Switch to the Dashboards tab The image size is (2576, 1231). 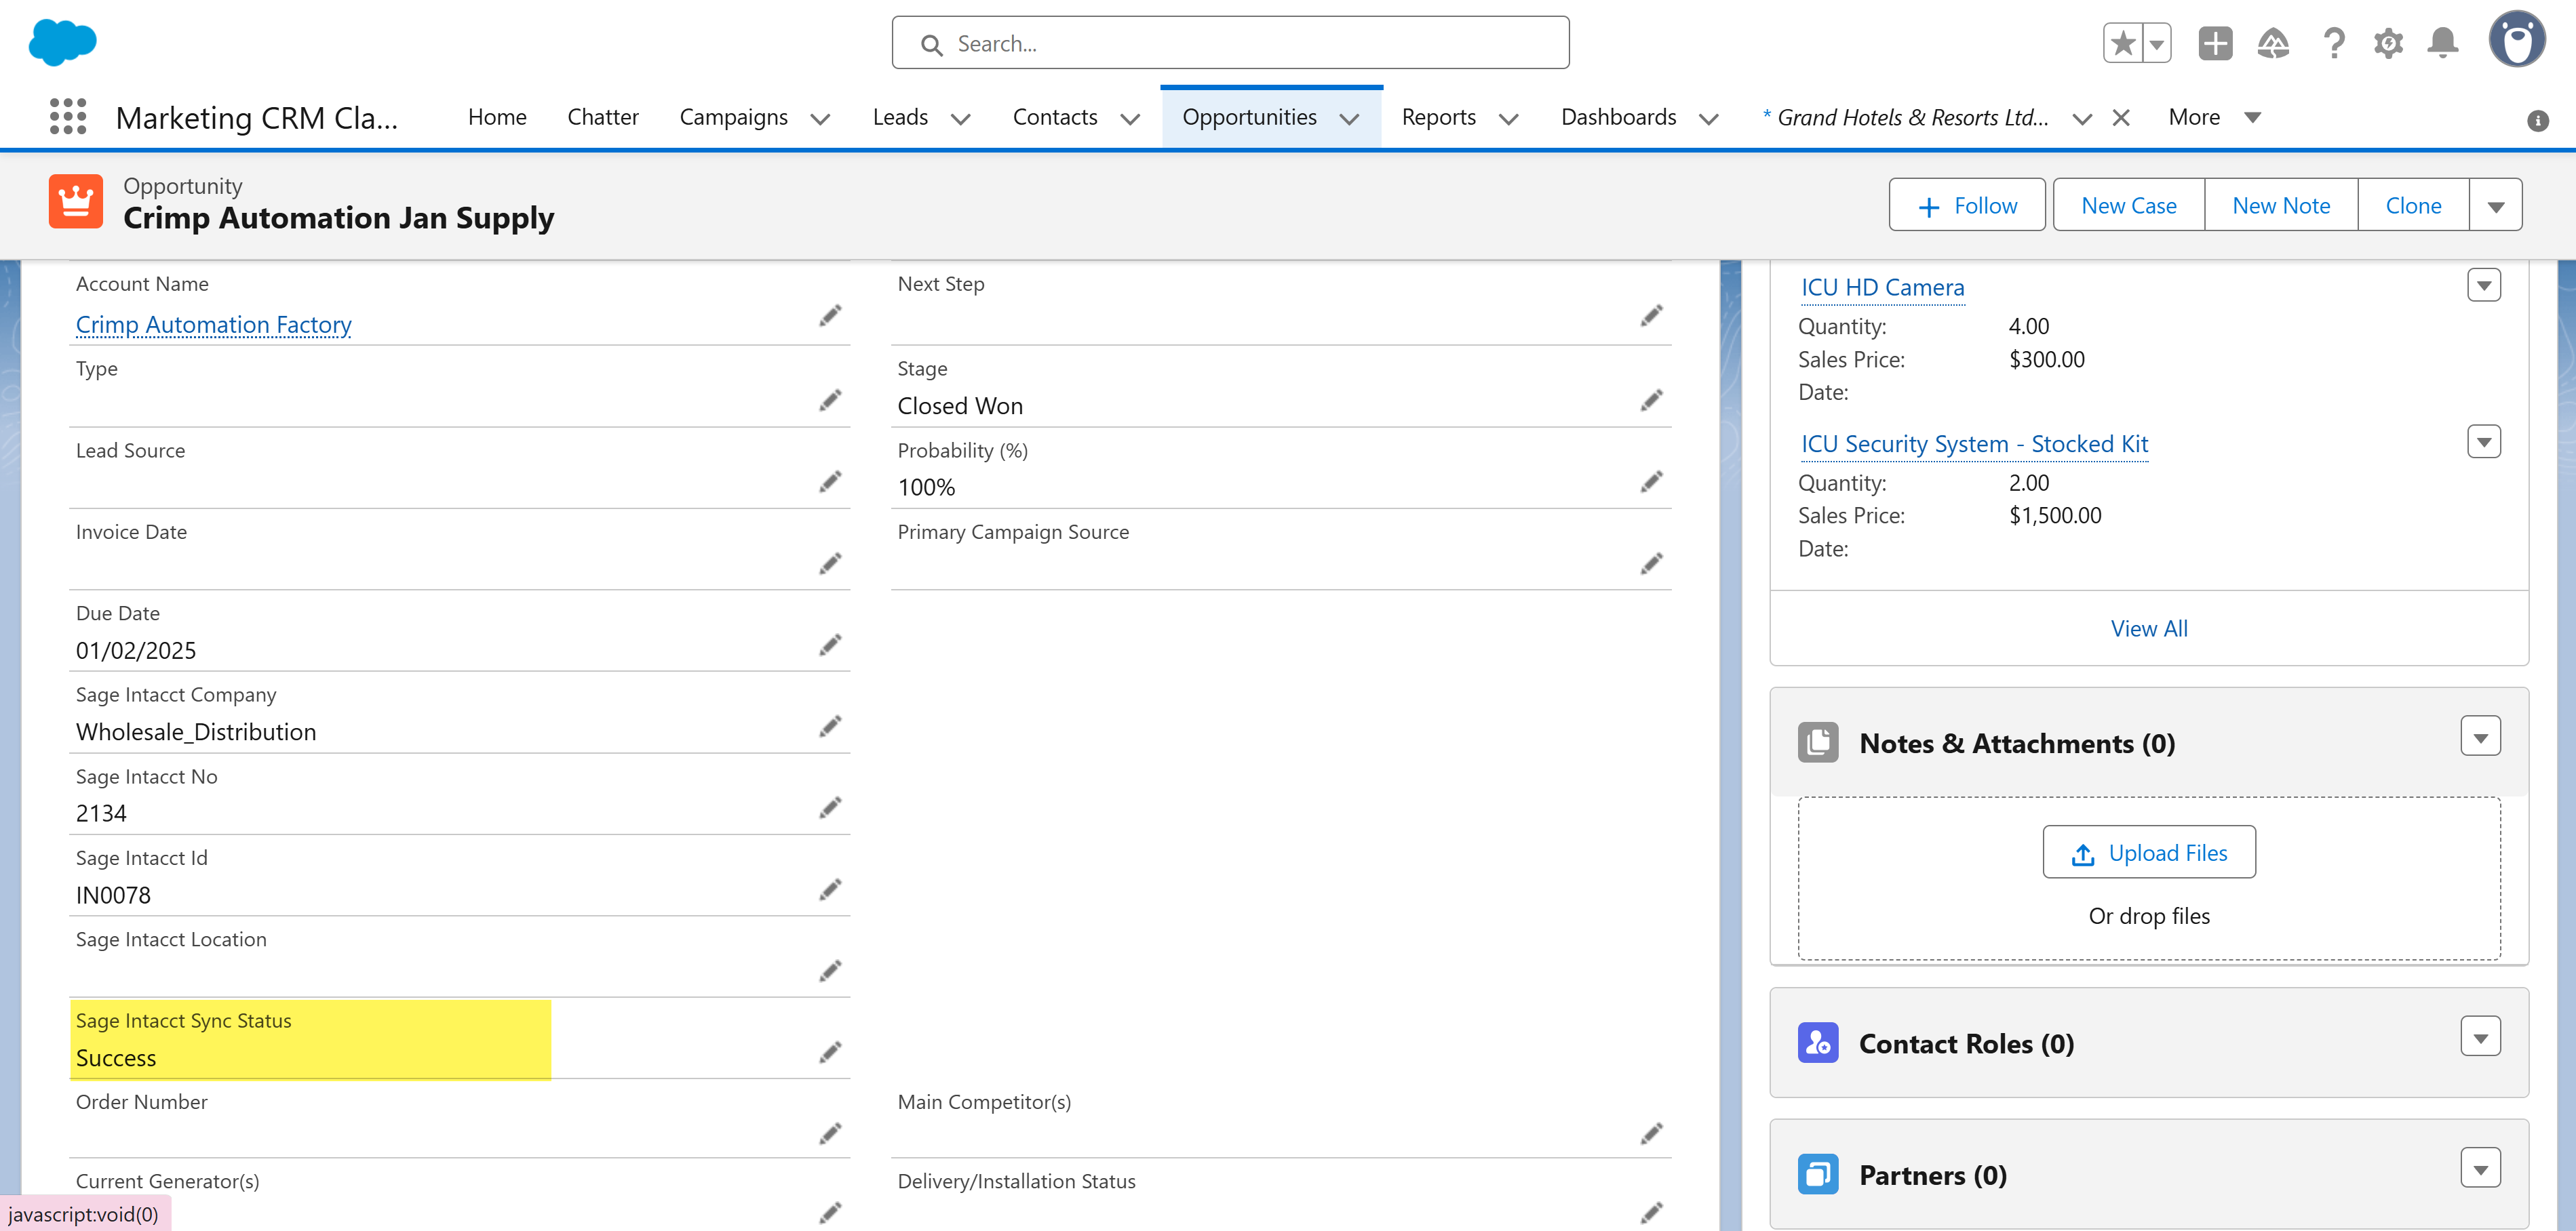tap(1618, 117)
